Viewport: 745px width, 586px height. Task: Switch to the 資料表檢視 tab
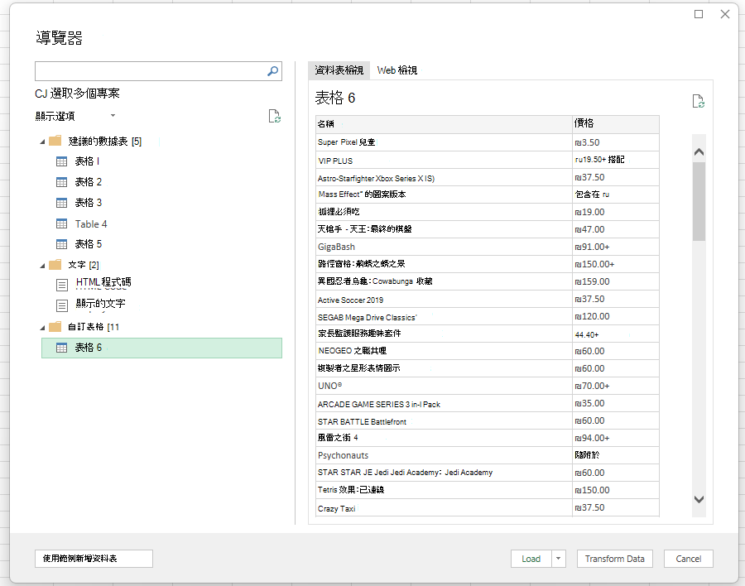339,70
